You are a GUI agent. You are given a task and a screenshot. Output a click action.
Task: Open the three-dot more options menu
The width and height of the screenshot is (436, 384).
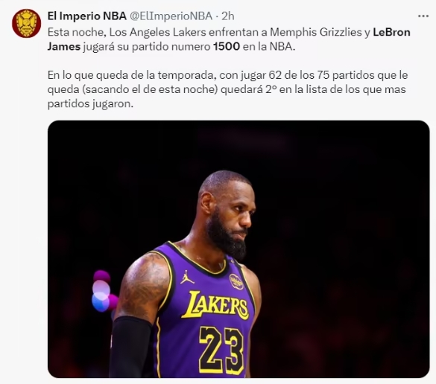[x=423, y=16]
